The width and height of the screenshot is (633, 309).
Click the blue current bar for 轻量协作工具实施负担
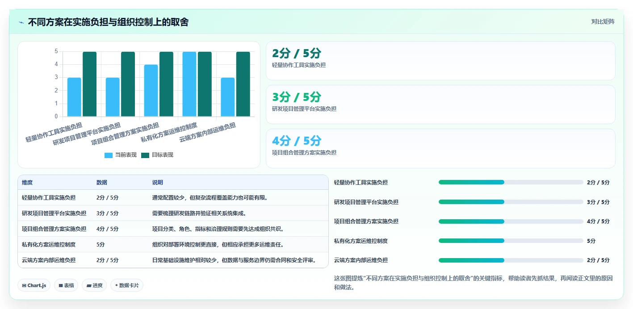click(x=74, y=97)
